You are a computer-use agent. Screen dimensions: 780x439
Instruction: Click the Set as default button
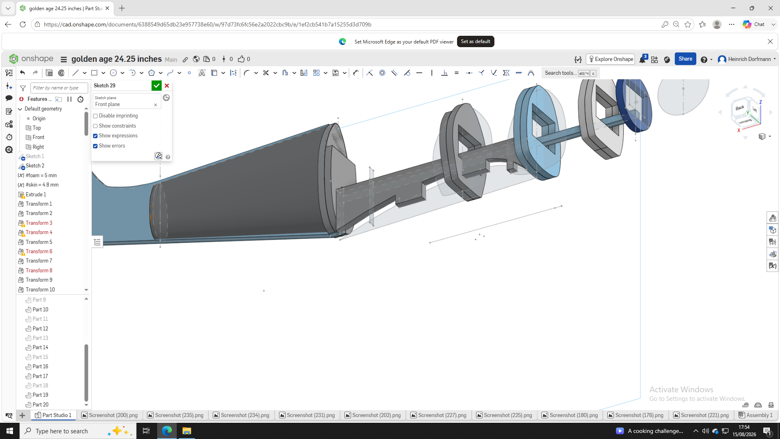pyautogui.click(x=475, y=41)
